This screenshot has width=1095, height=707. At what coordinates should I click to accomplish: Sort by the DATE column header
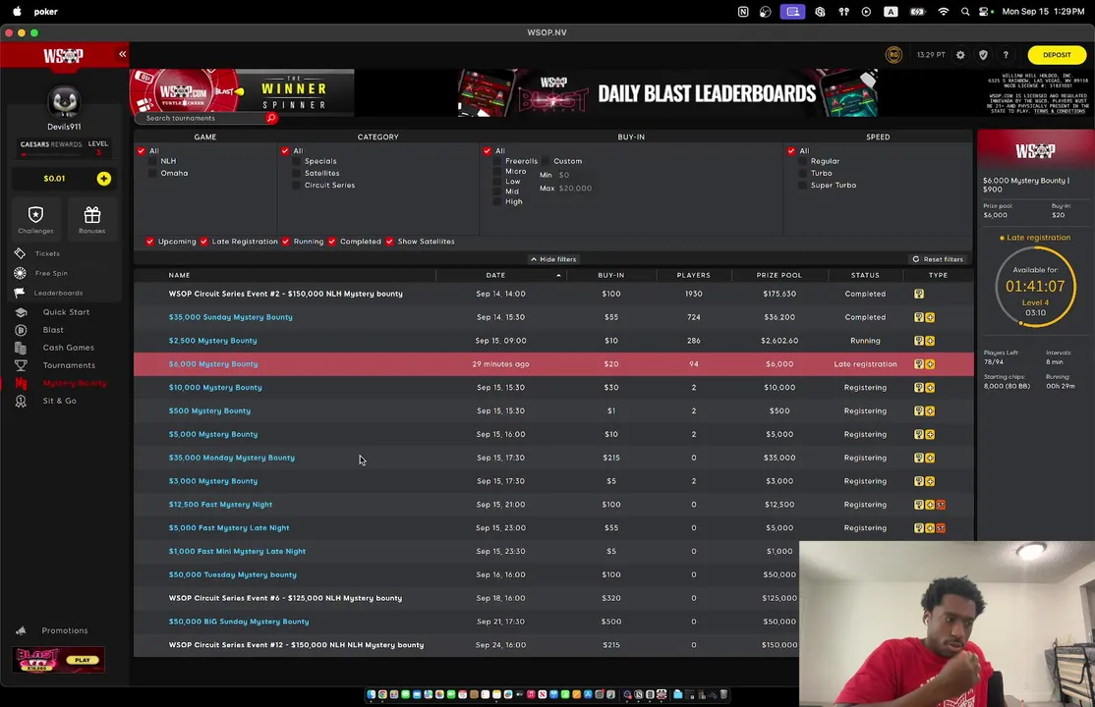tap(495, 275)
